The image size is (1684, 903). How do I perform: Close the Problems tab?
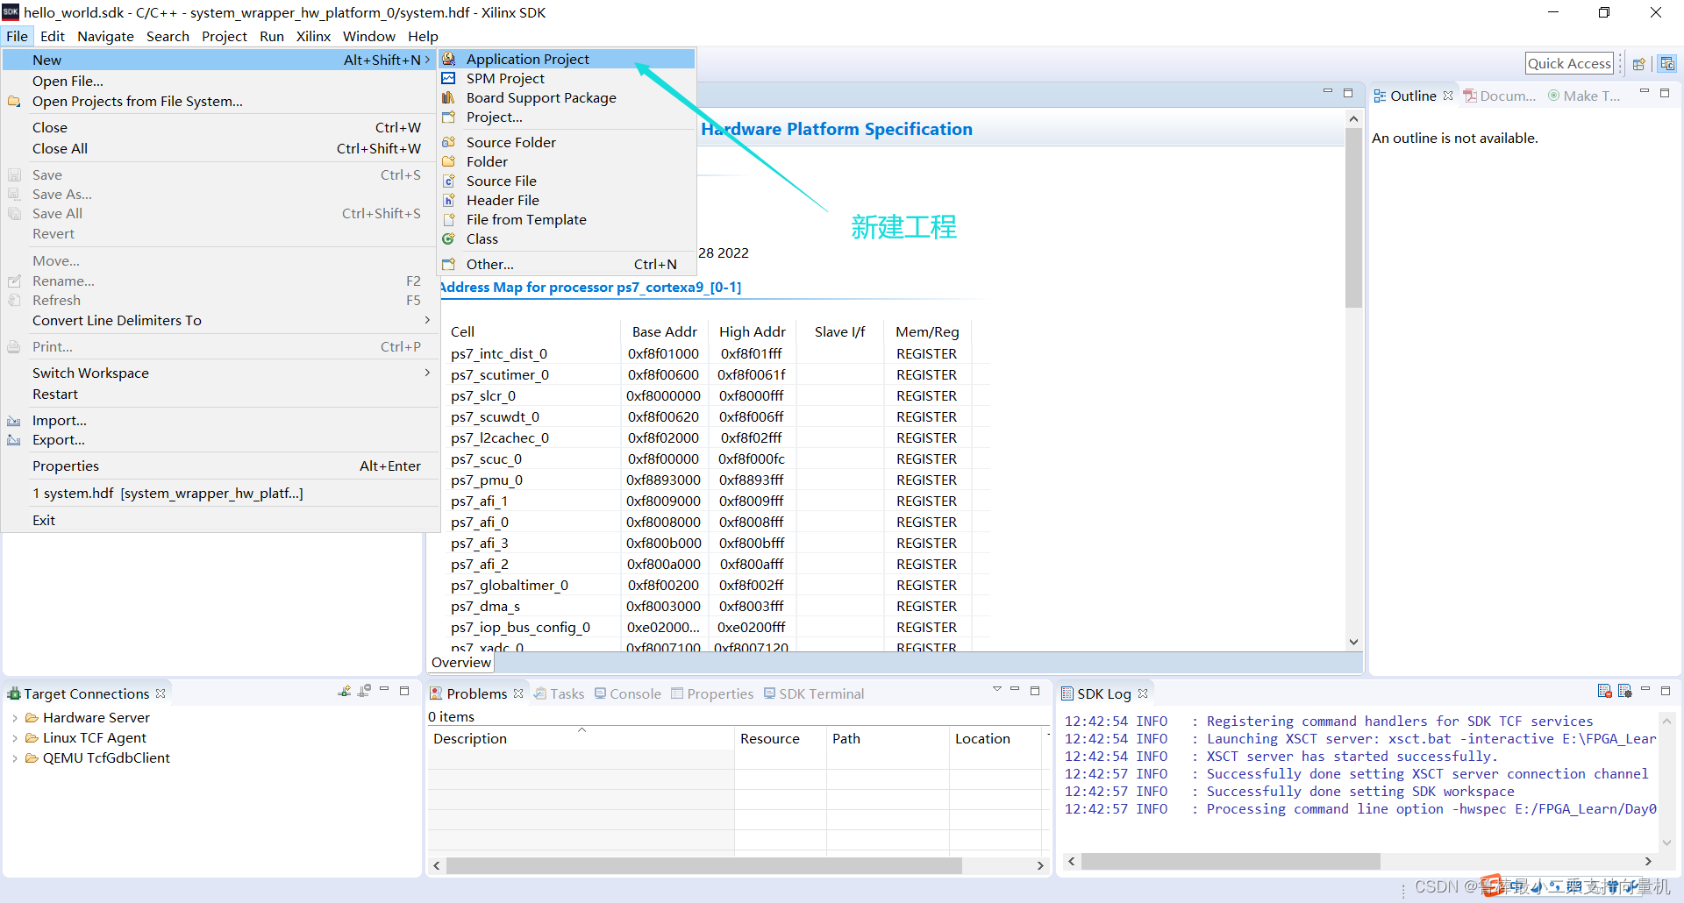click(518, 693)
